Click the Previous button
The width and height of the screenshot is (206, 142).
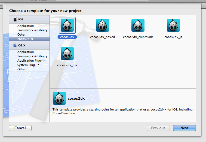158,128
